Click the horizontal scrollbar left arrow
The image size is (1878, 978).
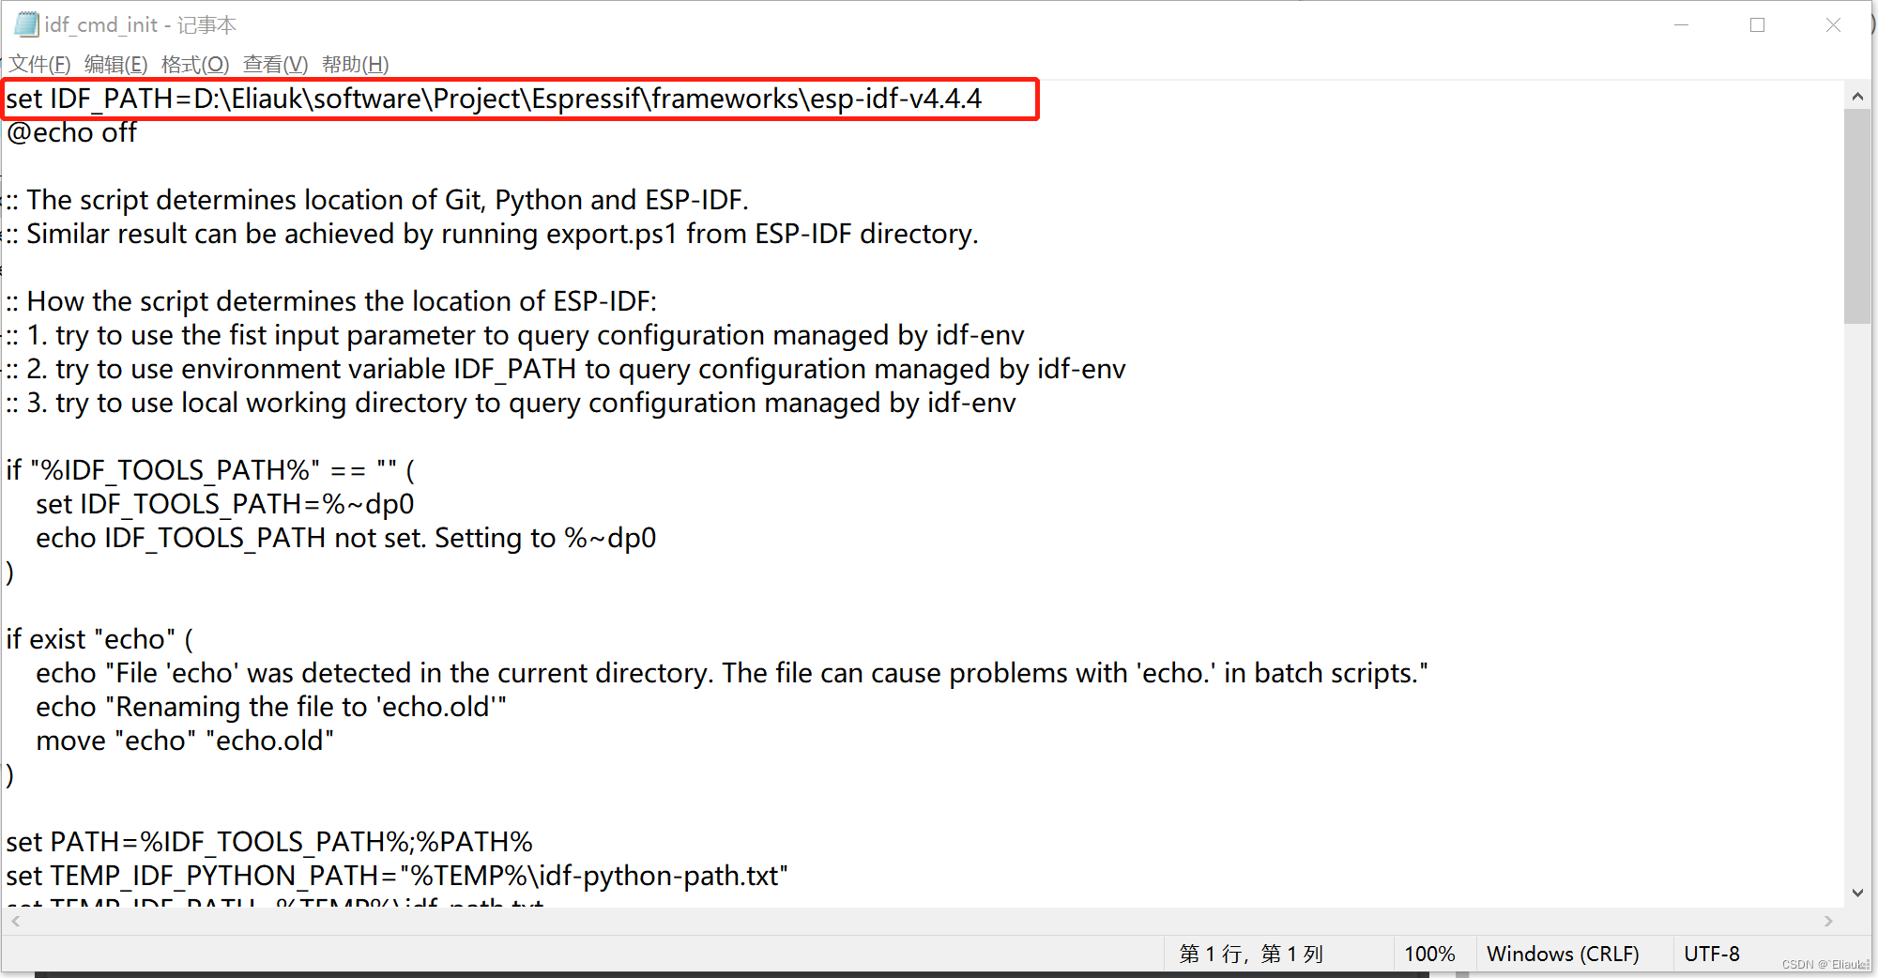click(x=13, y=921)
